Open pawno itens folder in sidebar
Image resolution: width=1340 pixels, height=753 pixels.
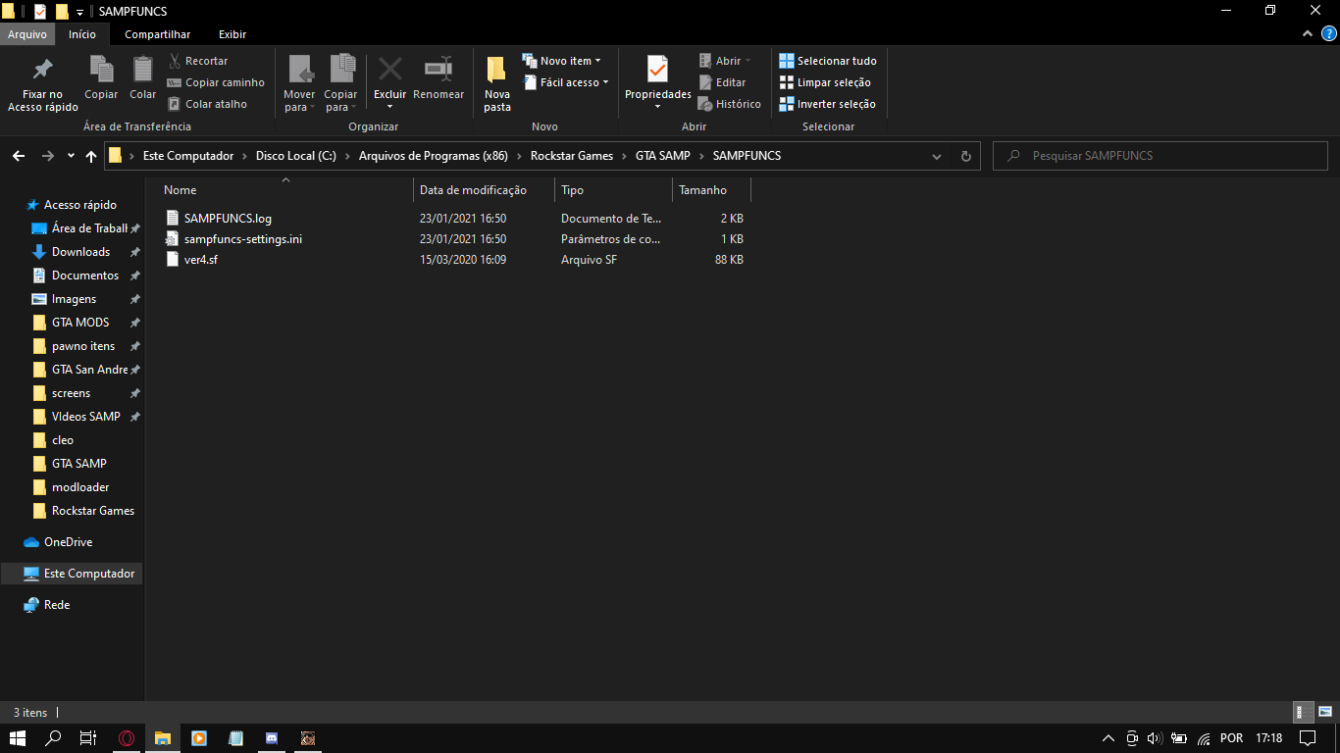click(x=83, y=346)
